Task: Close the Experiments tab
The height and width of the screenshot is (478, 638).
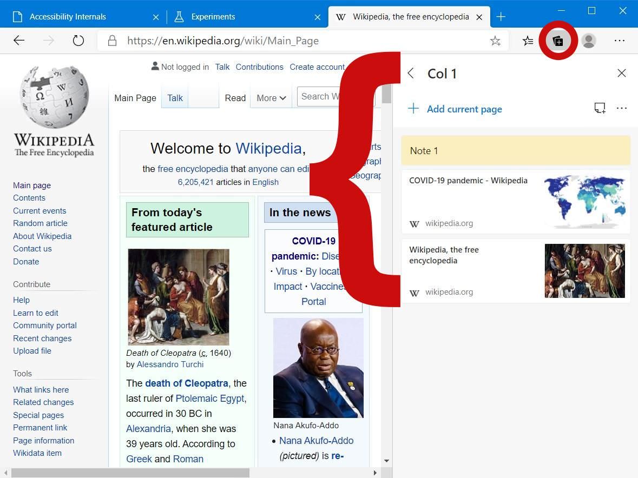Action: point(317,17)
